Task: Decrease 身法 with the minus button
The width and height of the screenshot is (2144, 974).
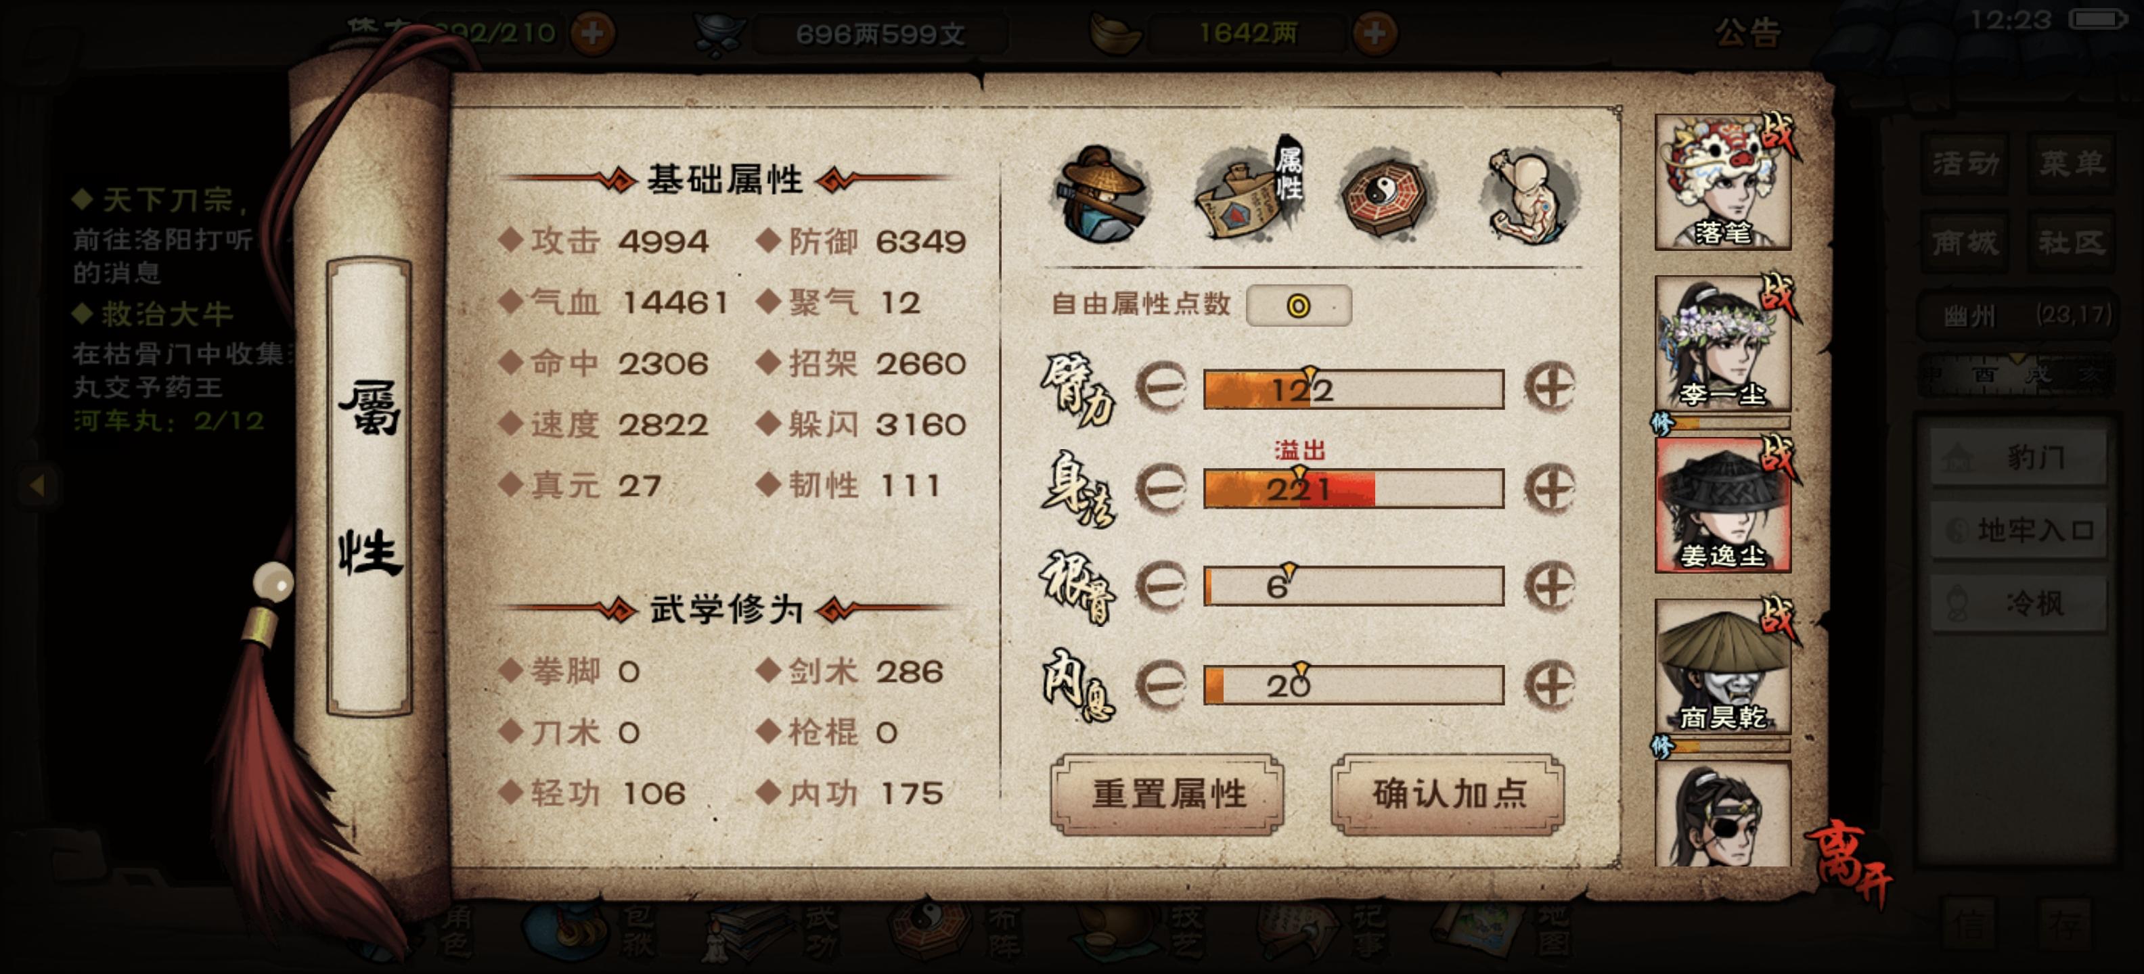Action: (1161, 488)
